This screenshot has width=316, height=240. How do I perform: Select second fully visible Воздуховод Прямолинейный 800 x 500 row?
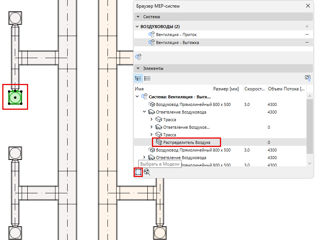(x=220, y=150)
